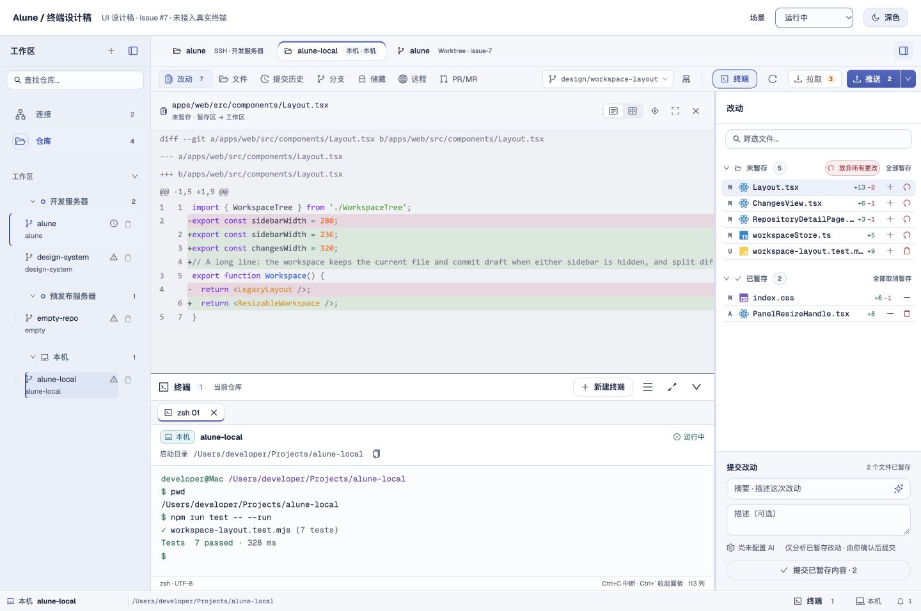Collapse the 开发服务器 tree group
The width and height of the screenshot is (921, 611).
[33, 201]
